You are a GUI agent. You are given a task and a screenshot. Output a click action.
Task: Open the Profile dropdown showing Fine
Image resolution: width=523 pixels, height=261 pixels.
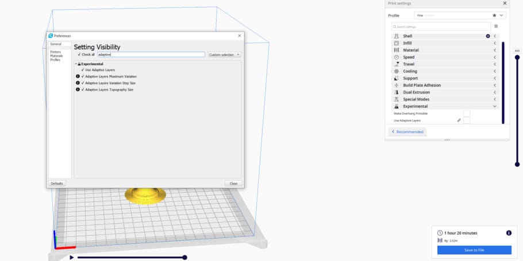[x=460, y=15]
